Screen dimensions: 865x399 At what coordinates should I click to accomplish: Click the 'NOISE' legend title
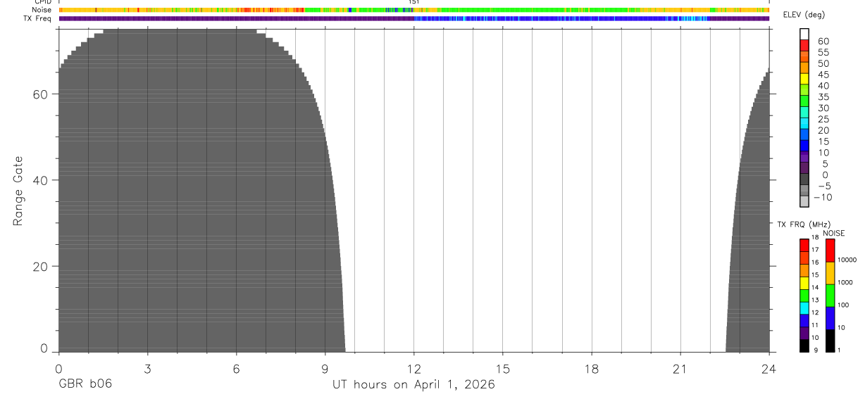tap(833, 233)
